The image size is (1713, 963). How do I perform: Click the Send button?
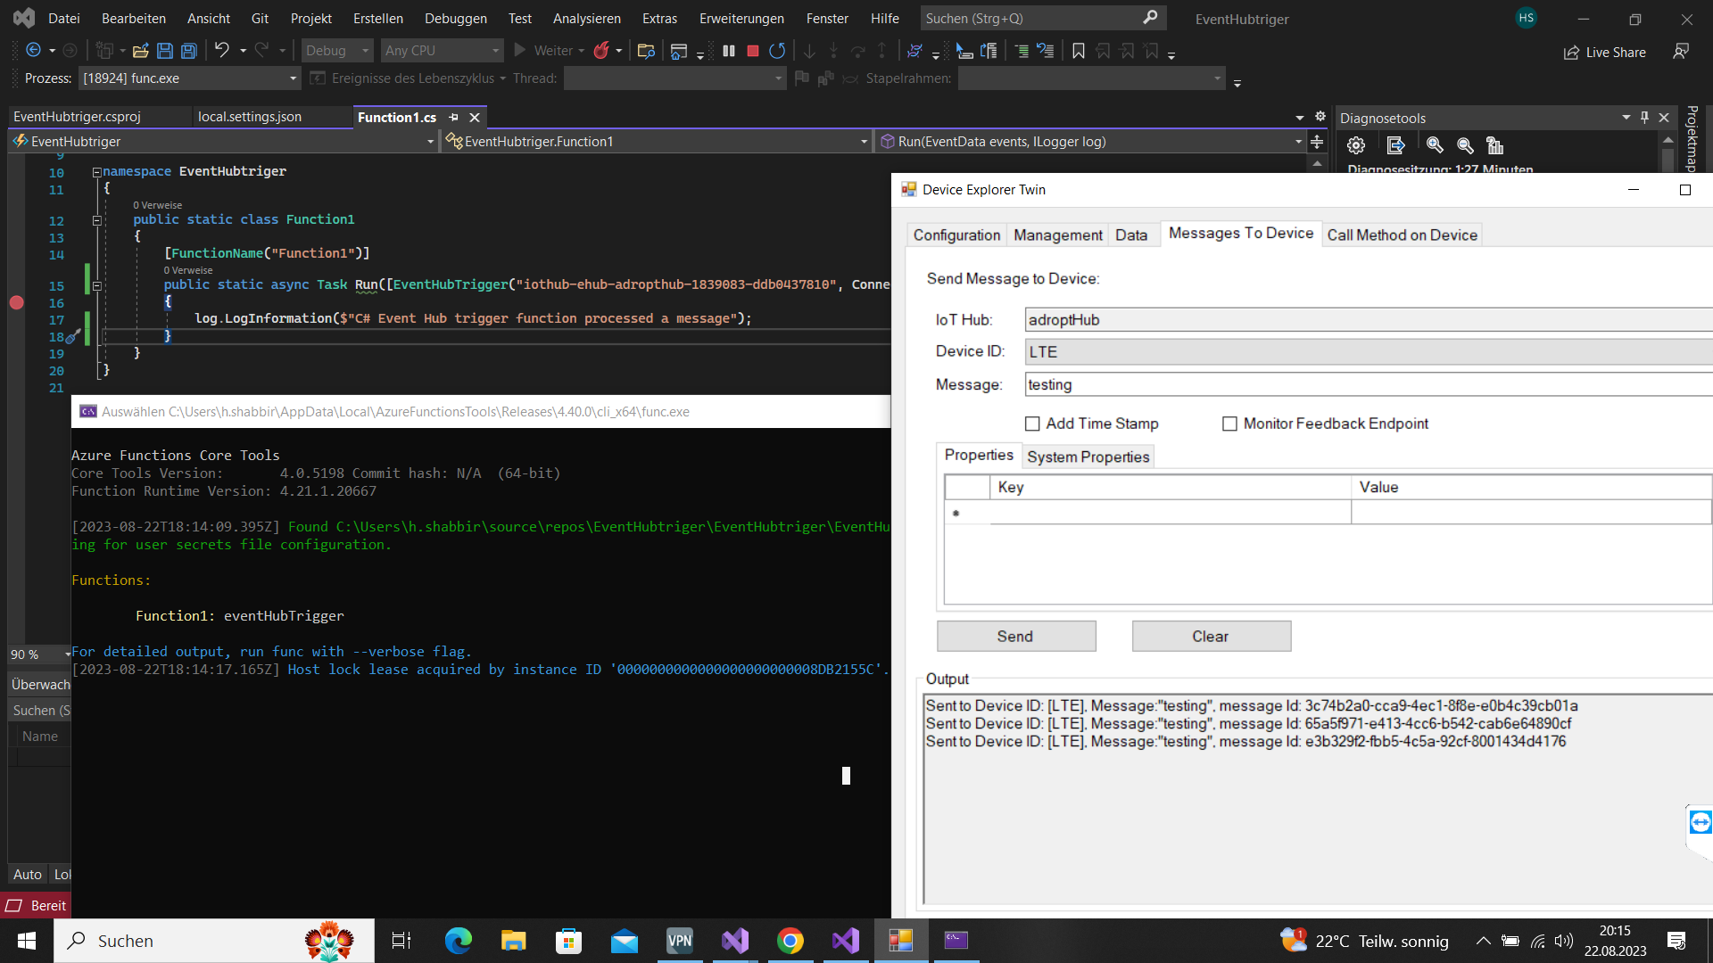[1015, 637]
